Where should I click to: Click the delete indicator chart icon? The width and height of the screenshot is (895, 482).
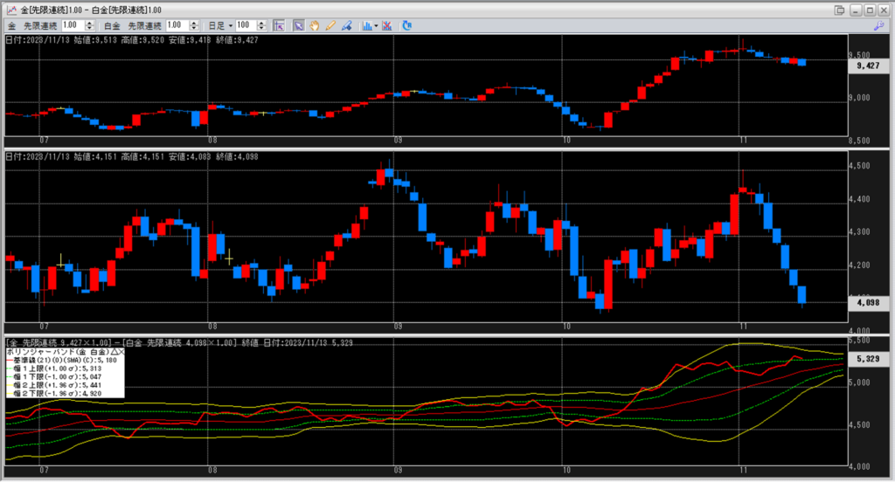pyautogui.click(x=387, y=25)
